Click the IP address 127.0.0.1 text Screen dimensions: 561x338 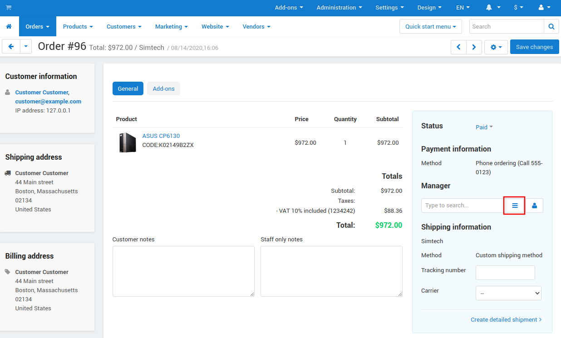pos(43,111)
